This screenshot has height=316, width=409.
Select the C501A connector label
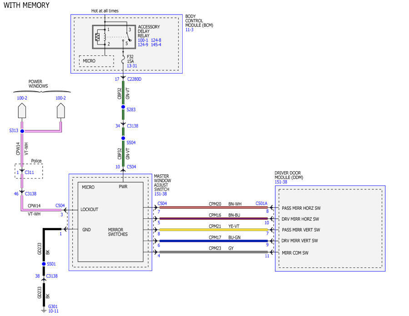point(261,203)
